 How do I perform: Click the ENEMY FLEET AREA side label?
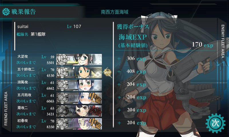point(223,41)
